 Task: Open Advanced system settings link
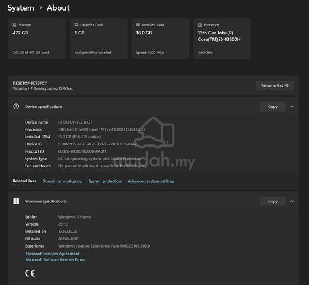point(151,181)
